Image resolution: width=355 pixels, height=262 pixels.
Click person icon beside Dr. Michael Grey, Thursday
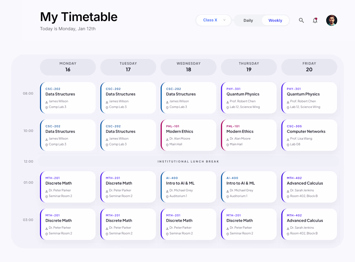coord(228,191)
